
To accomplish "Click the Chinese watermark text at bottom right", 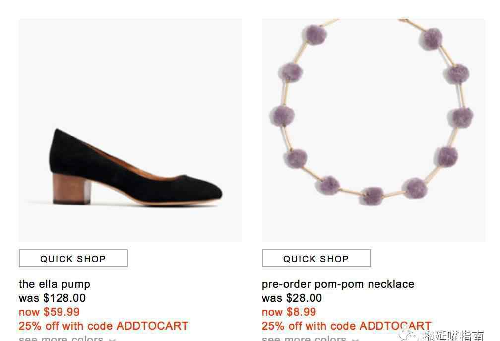I will click(x=453, y=336).
